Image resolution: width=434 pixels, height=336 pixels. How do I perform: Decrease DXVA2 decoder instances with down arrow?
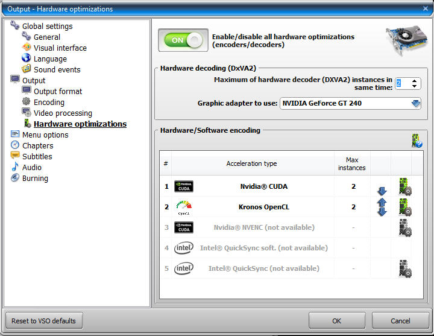coord(414,86)
